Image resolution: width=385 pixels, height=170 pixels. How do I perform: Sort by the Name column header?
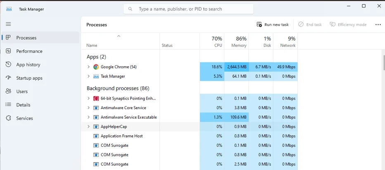120,41
